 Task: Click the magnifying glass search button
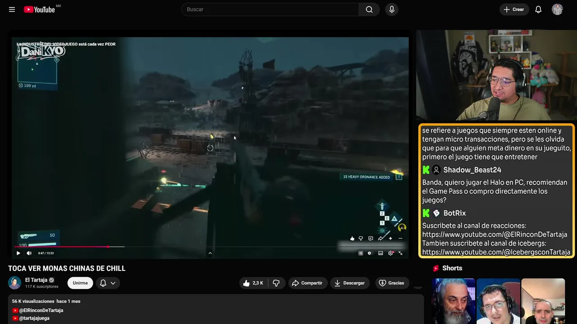tap(369, 9)
